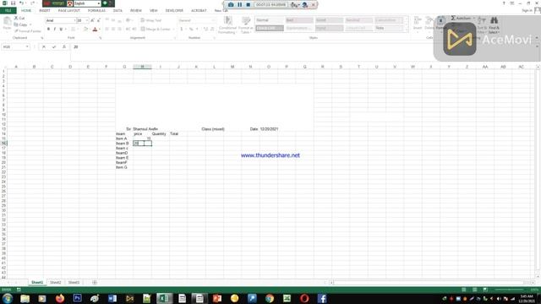Select the Item G cell
The height and width of the screenshot is (304, 541).
pyautogui.click(x=124, y=167)
